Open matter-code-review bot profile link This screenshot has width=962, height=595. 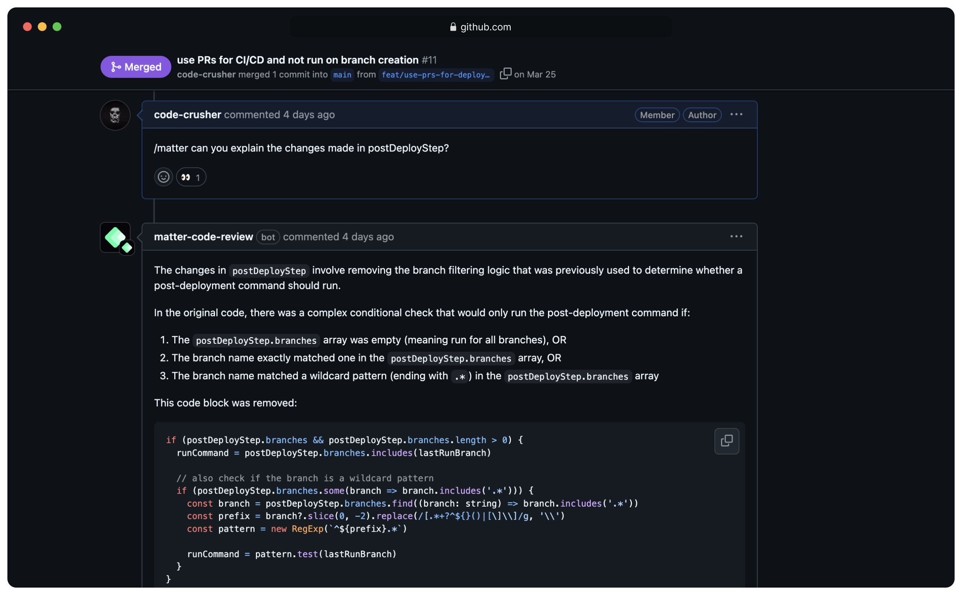tap(203, 236)
